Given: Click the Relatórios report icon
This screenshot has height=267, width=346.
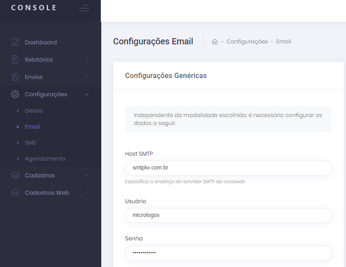Looking at the screenshot, I should [15, 59].
